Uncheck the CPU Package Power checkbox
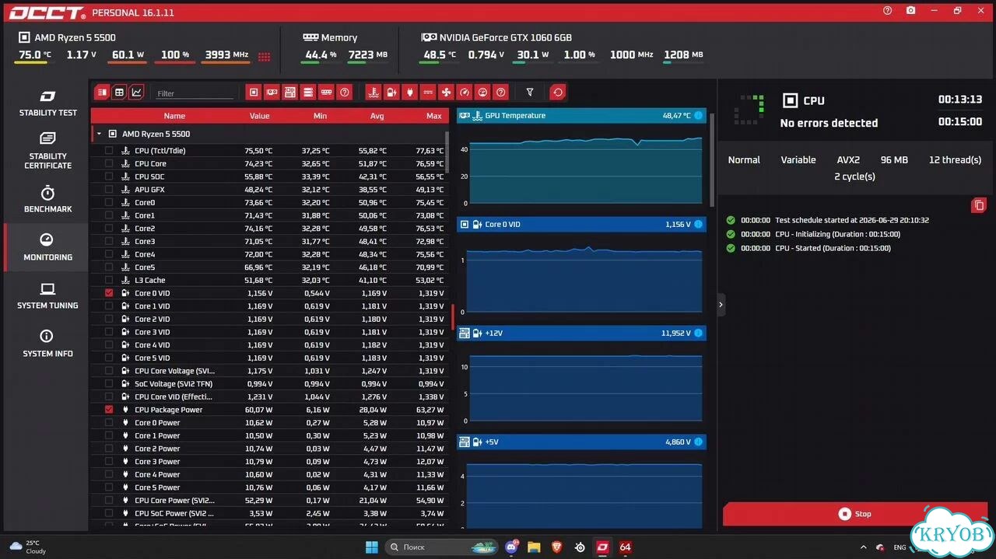 109,410
